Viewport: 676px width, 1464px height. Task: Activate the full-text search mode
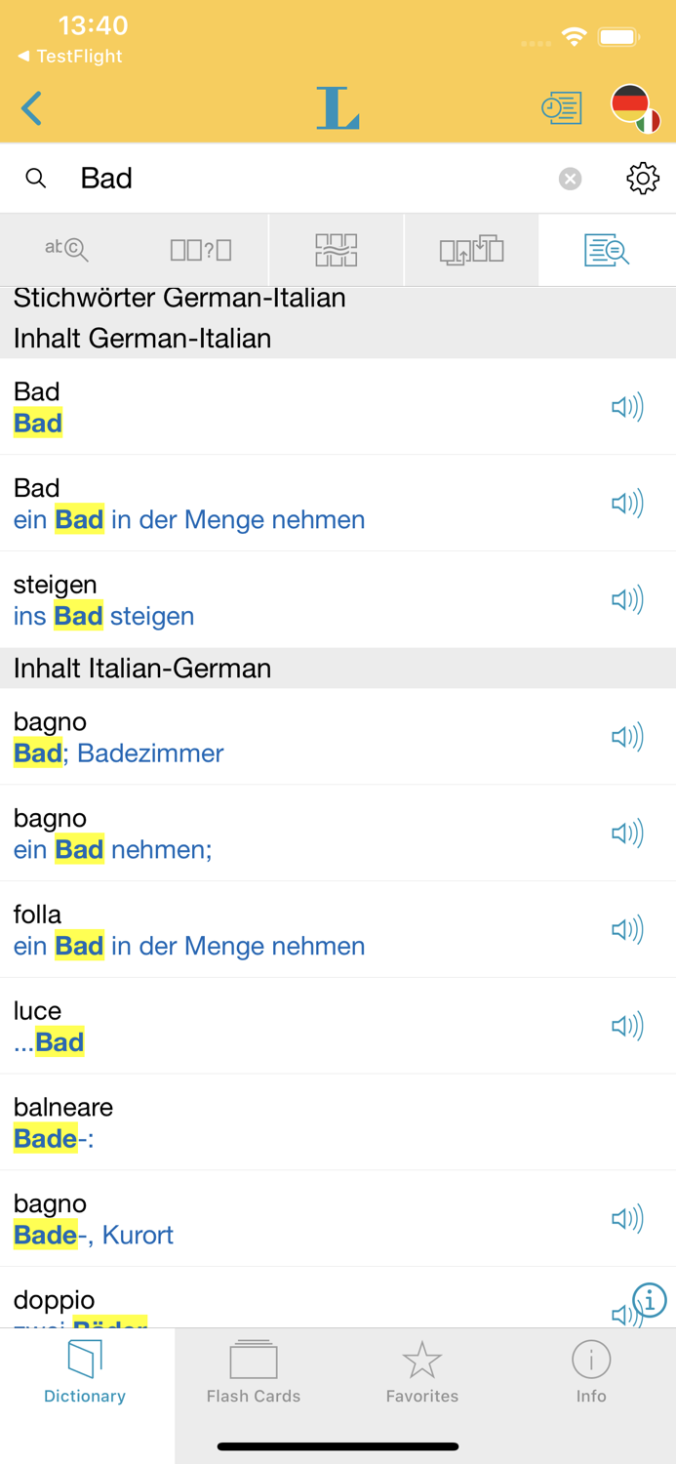pos(606,250)
